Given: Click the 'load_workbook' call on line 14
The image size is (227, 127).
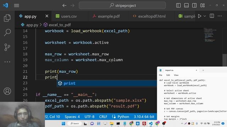Looking at the screenshot, I should tap(86, 31).
